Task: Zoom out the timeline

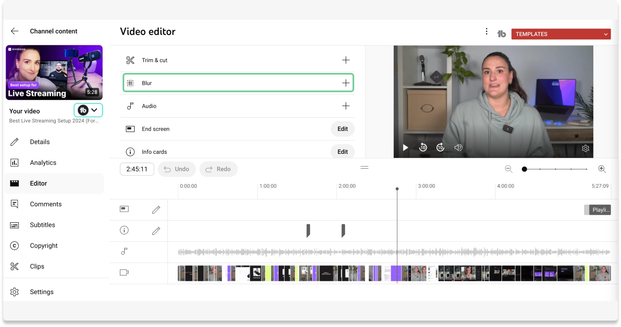Action: click(x=509, y=169)
